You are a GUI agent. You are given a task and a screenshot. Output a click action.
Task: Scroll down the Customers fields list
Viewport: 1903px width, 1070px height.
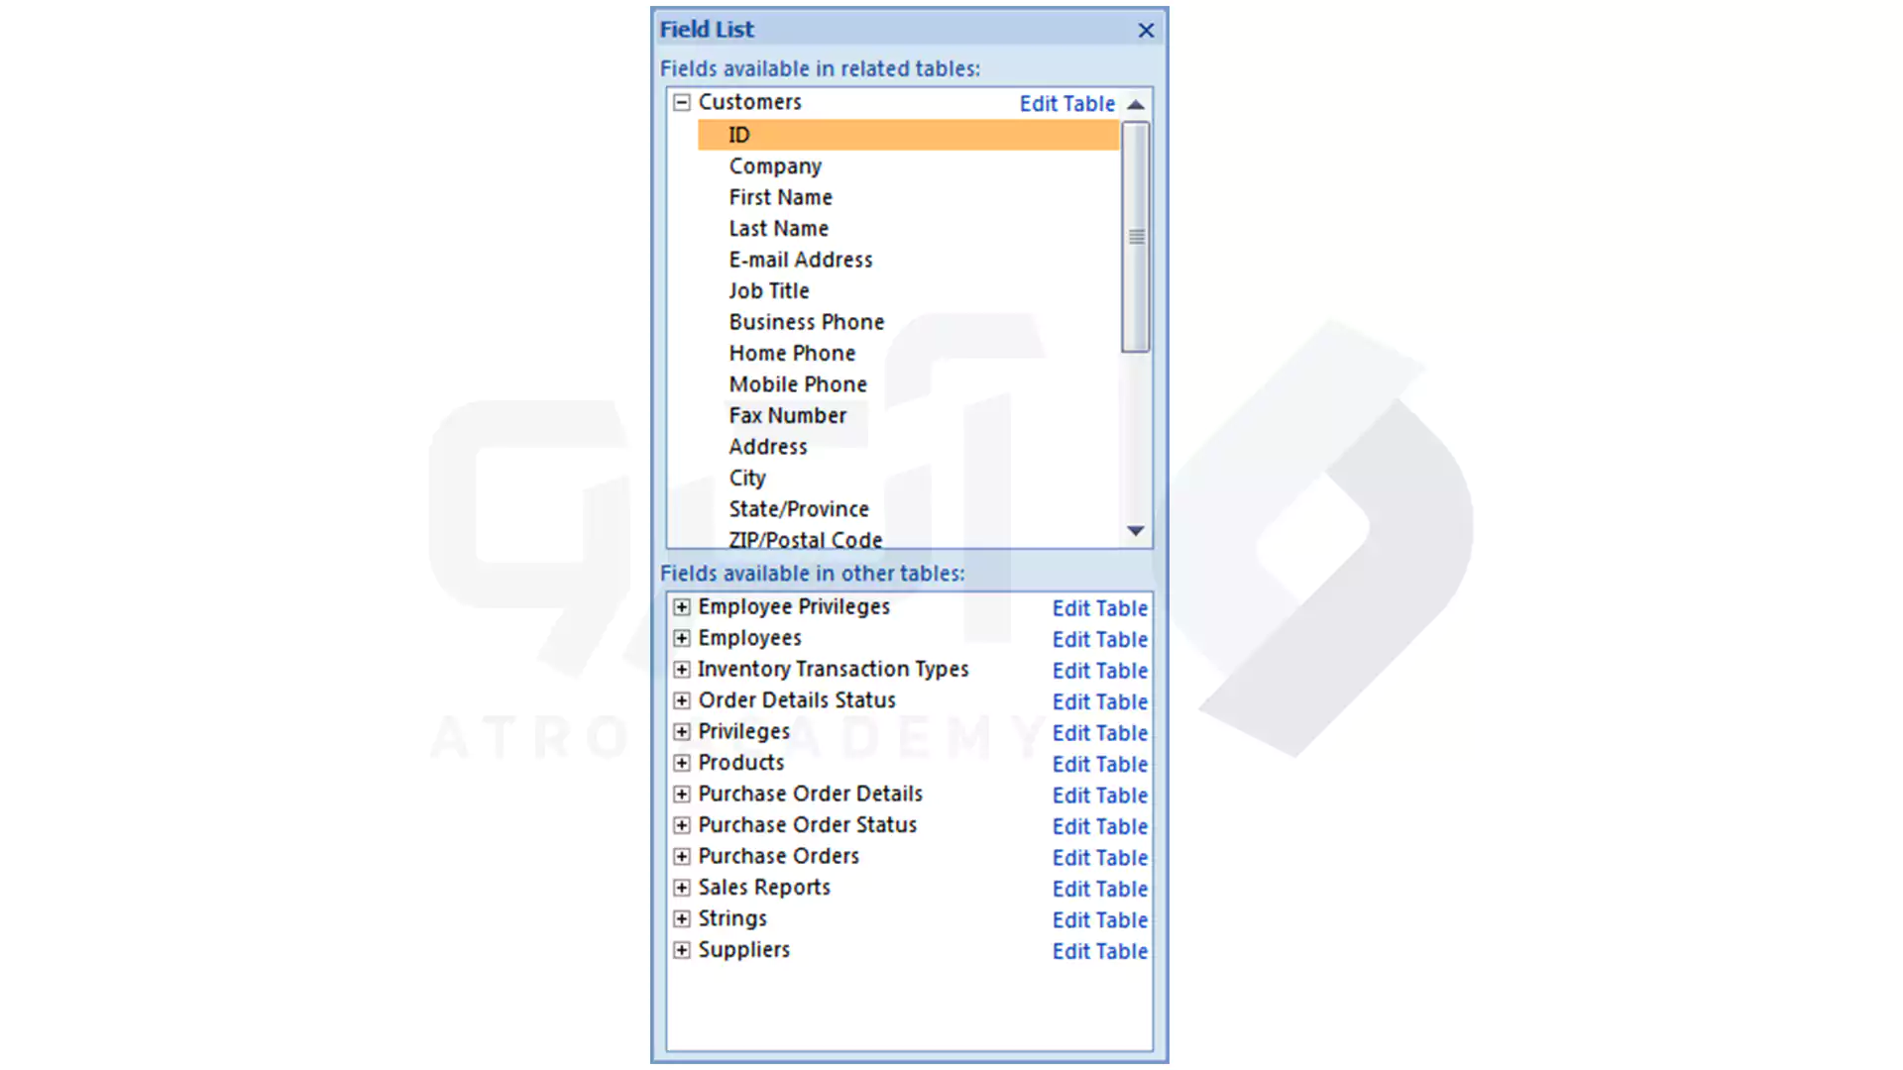pyautogui.click(x=1136, y=532)
